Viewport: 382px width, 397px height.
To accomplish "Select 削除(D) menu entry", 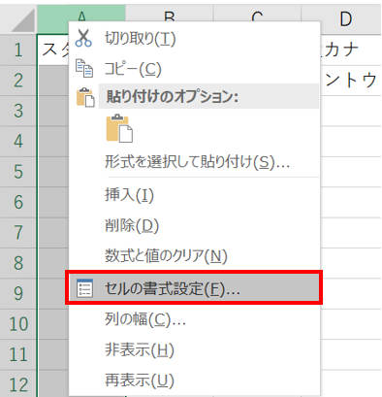I will point(194,225).
